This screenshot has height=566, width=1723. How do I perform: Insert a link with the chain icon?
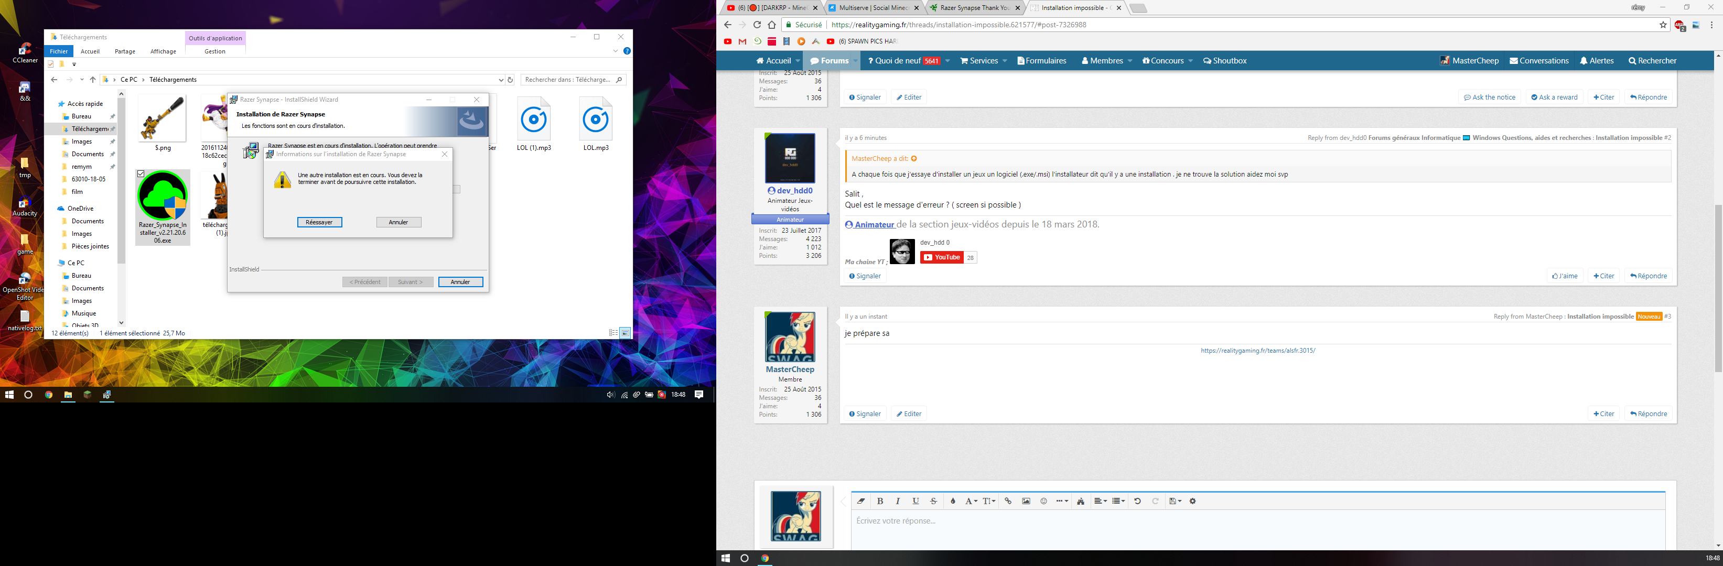pos(1008,501)
